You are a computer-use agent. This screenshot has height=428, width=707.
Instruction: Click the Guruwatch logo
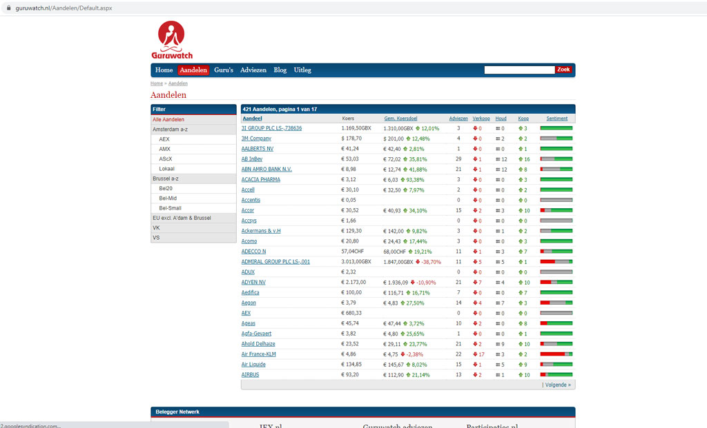172,40
